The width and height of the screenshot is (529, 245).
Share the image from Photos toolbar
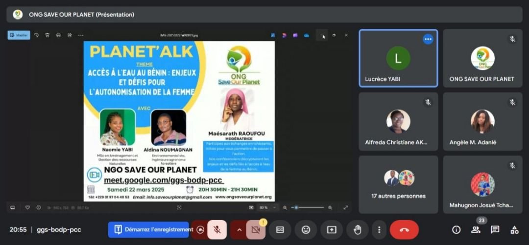click(70, 35)
